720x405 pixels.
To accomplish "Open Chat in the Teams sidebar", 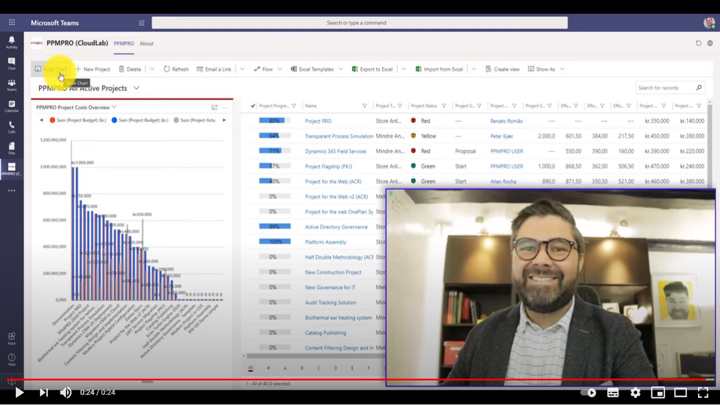I will click(x=12, y=64).
